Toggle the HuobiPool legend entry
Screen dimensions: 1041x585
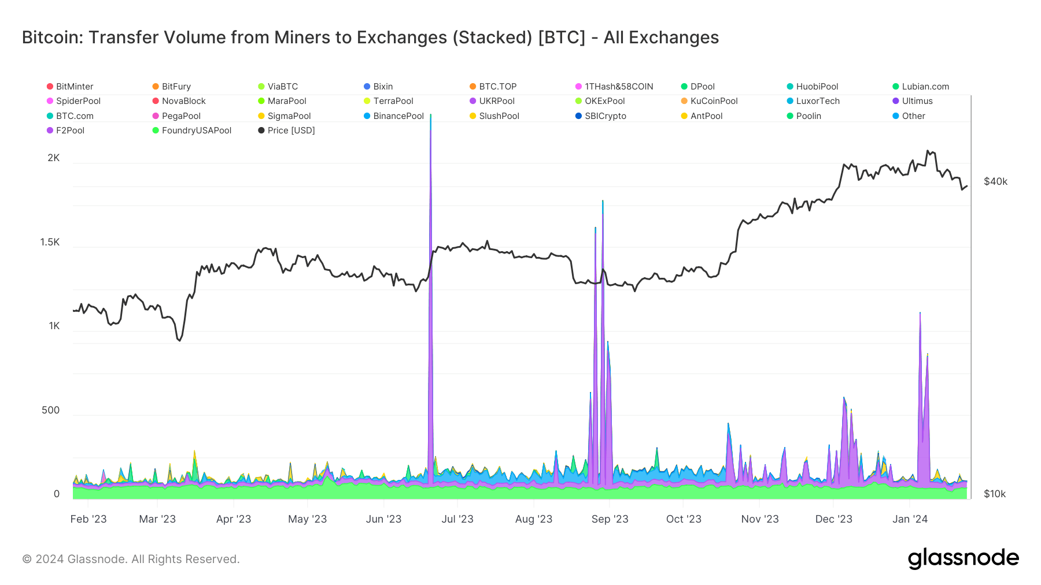(x=813, y=87)
